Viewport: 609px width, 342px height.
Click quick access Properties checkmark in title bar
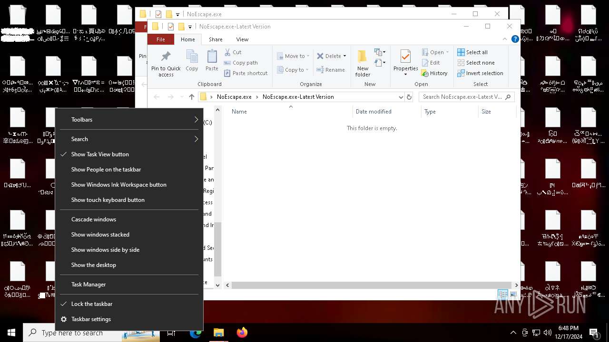[x=170, y=27]
